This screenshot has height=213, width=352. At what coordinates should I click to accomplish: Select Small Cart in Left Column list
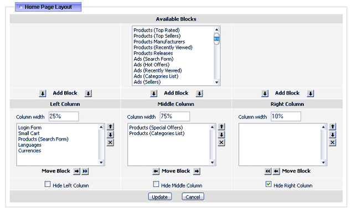tap(29, 133)
